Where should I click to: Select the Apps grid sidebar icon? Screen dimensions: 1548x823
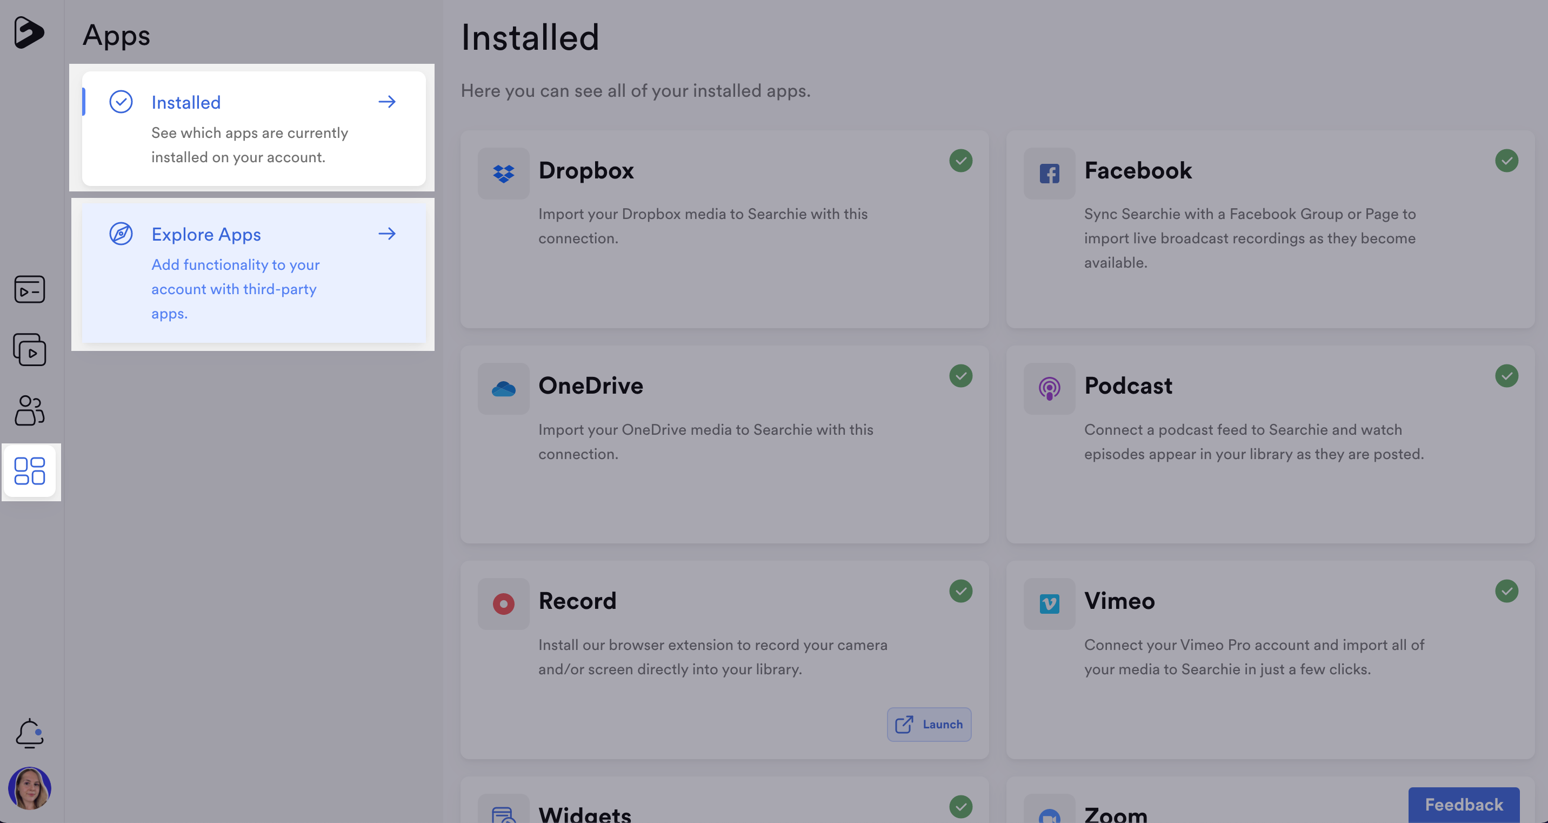pos(29,471)
